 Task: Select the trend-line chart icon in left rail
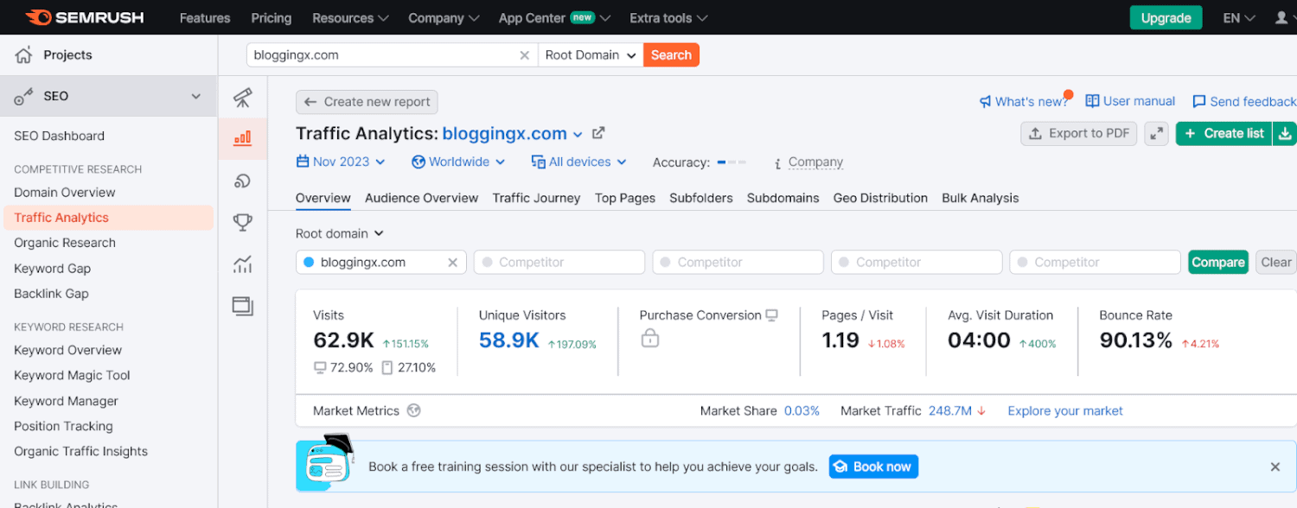tap(242, 264)
